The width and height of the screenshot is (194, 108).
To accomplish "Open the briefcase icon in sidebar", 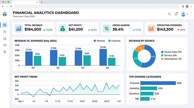I will tap(5, 45).
